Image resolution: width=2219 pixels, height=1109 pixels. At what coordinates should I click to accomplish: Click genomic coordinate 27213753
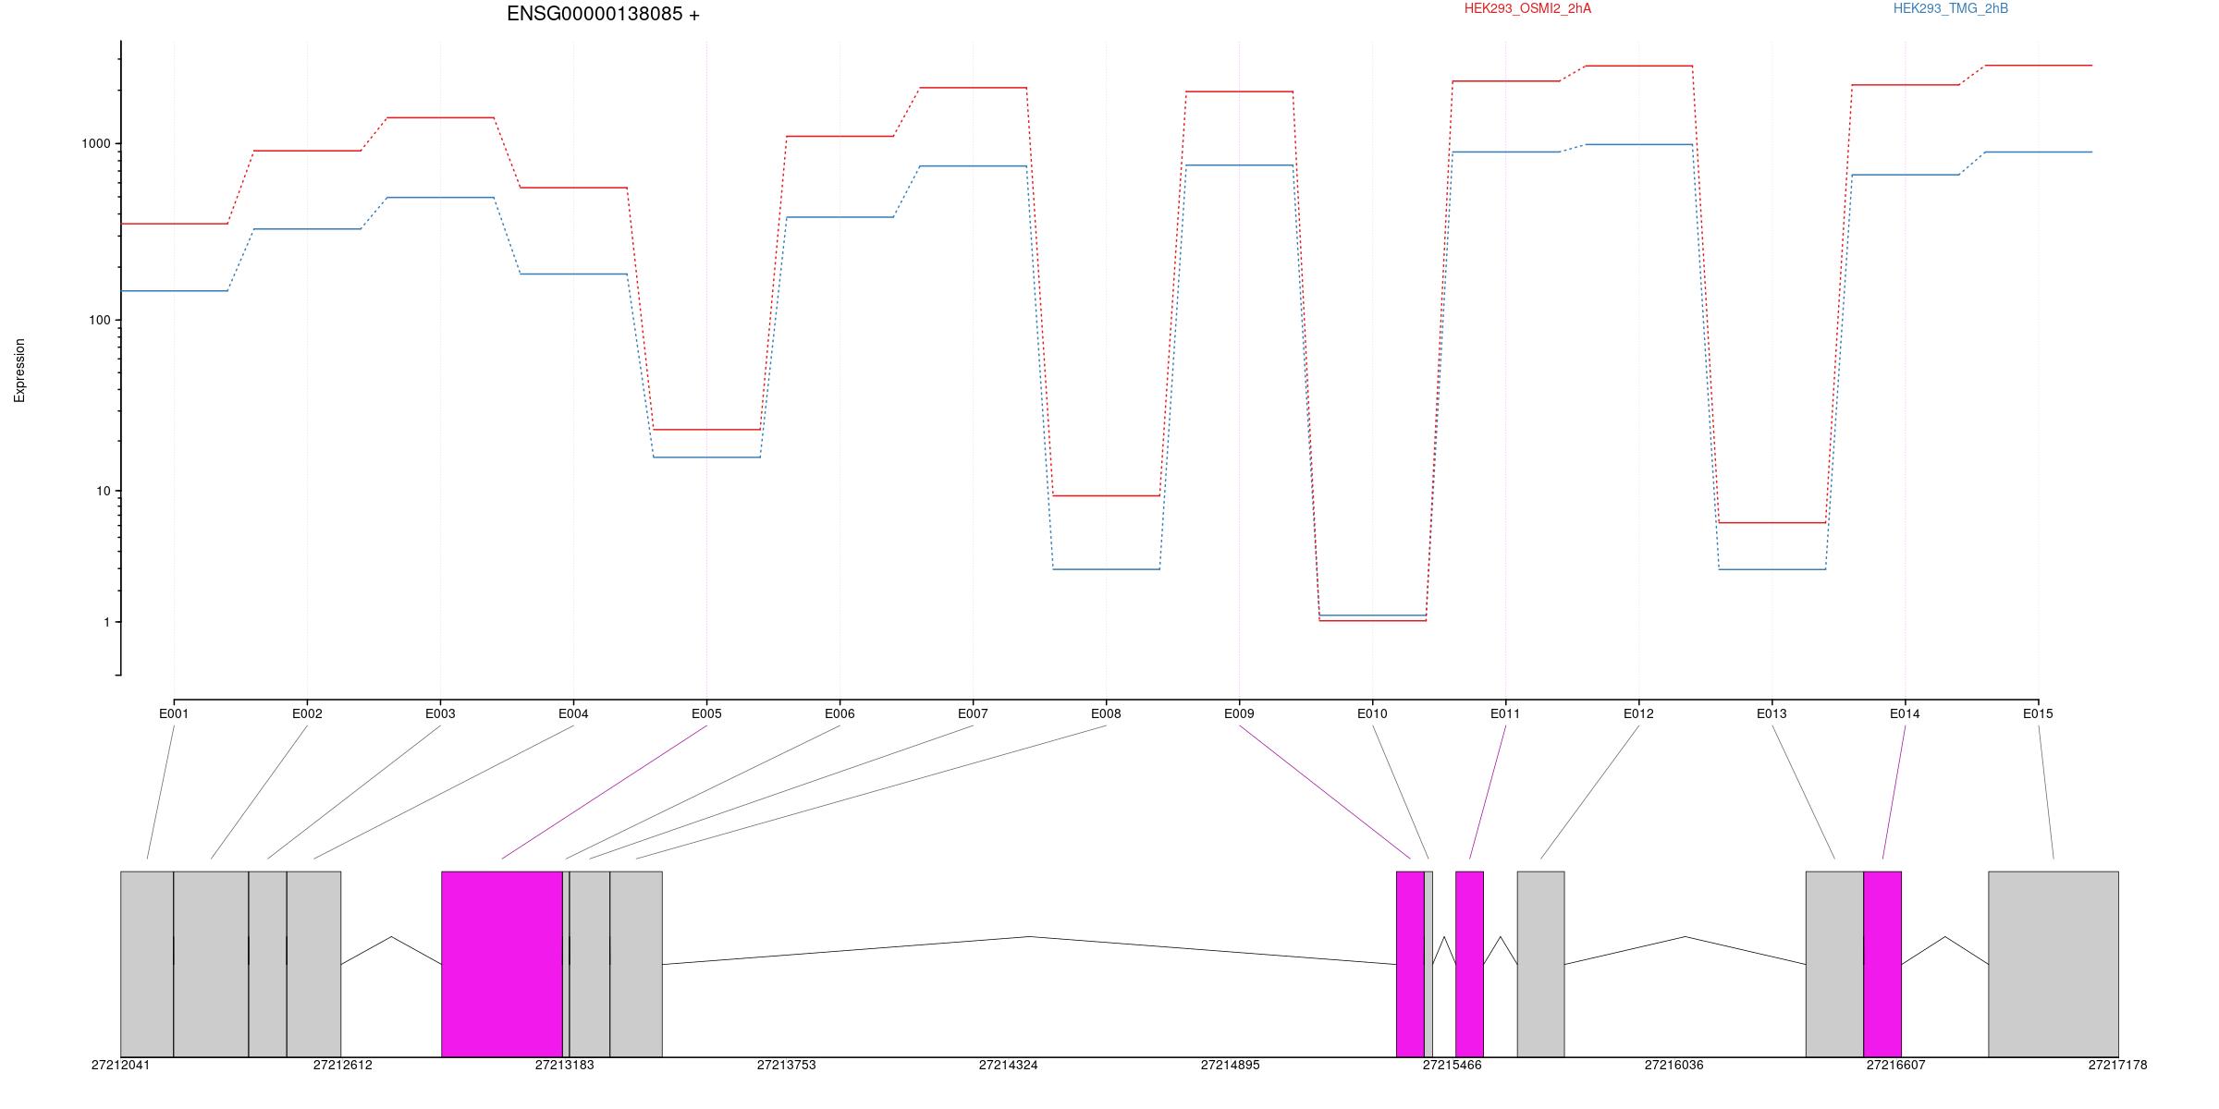tap(786, 1065)
